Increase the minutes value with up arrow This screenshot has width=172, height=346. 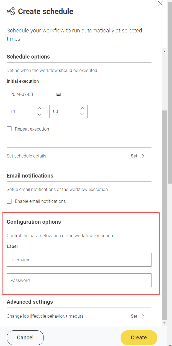click(82, 109)
